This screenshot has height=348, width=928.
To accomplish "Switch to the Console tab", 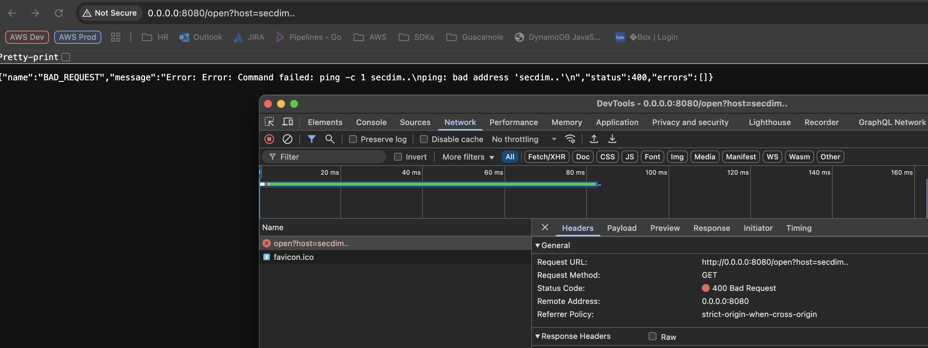I will 371,122.
